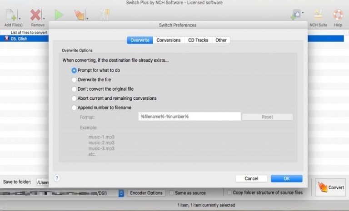
Task: Click the thumbs-up share icon
Action: (x=296, y=15)
